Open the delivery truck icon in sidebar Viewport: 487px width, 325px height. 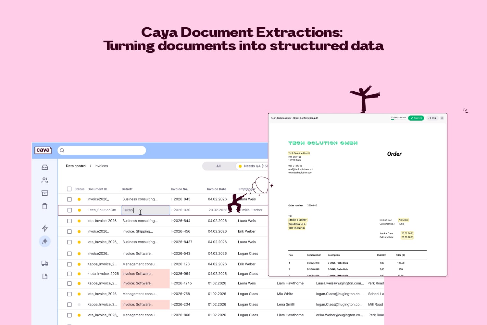click(45, 264)
